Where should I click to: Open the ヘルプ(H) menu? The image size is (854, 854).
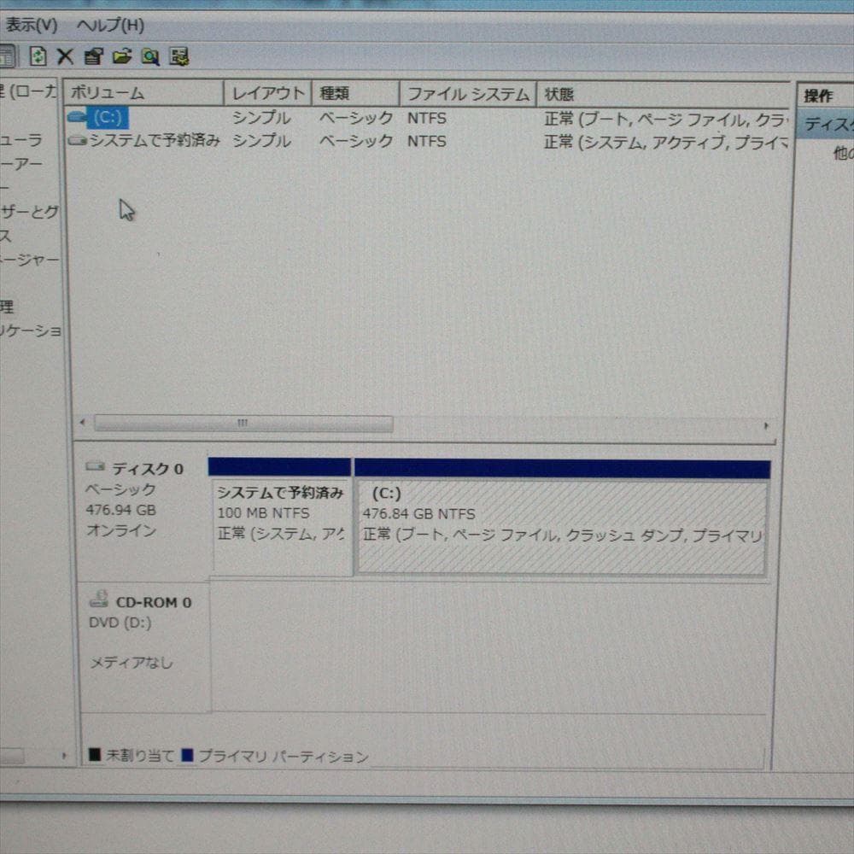[111, 26]
